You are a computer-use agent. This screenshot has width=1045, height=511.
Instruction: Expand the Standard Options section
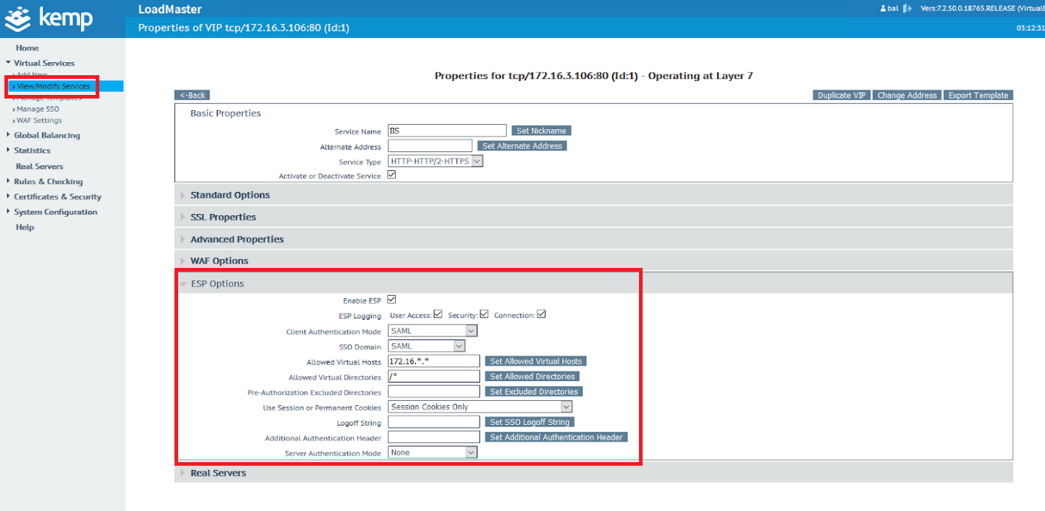(230, 195)
